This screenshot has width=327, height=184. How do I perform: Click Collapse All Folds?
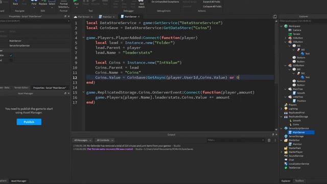coord(212,7)
